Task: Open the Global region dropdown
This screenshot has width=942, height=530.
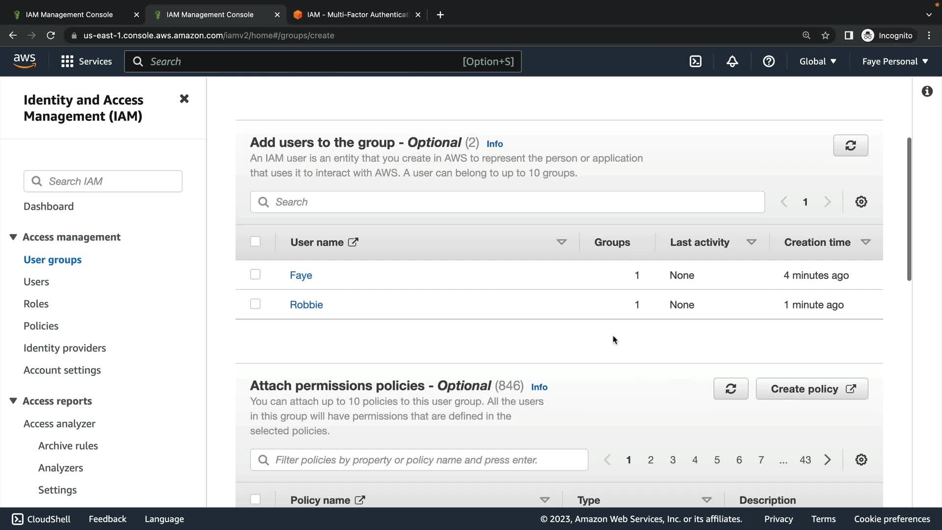Action: coord(817,61)
